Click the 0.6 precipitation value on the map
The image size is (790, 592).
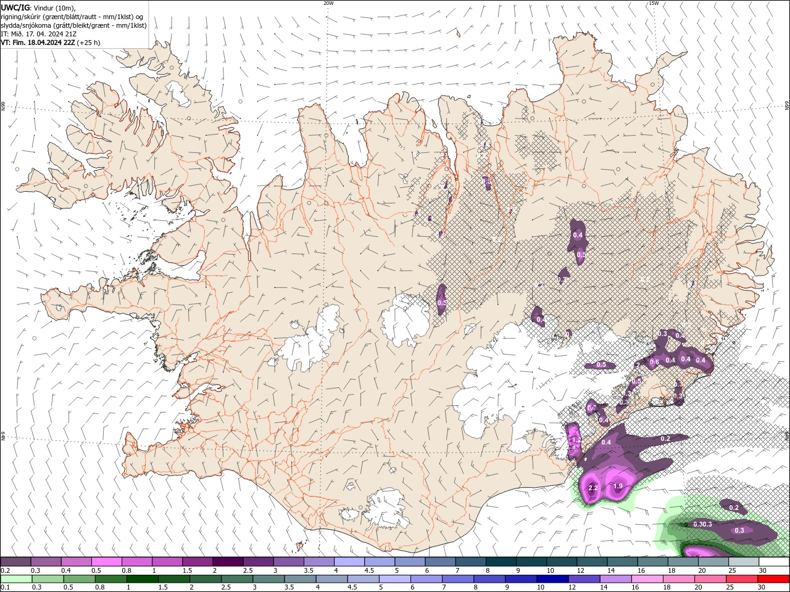654,362
